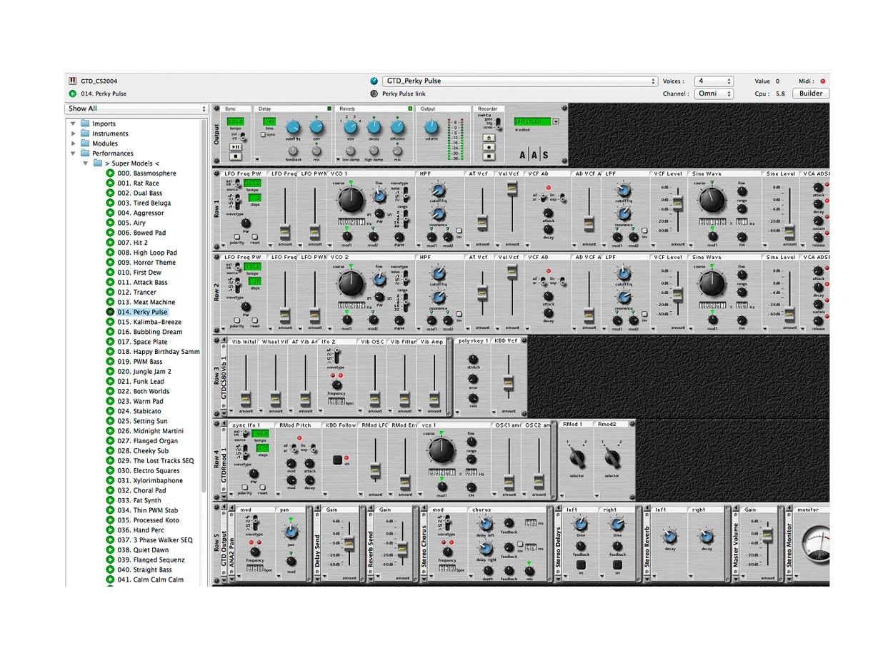Screen dimensions: 893x663
Task: Open the Channel Omni dropdown
Action: tap(714, 93)
